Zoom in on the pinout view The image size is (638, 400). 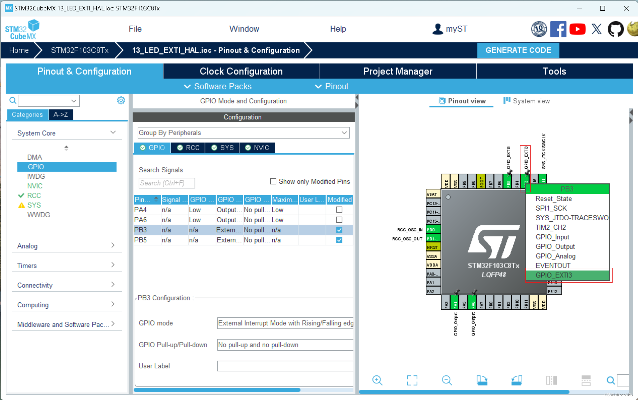point(377,380)
